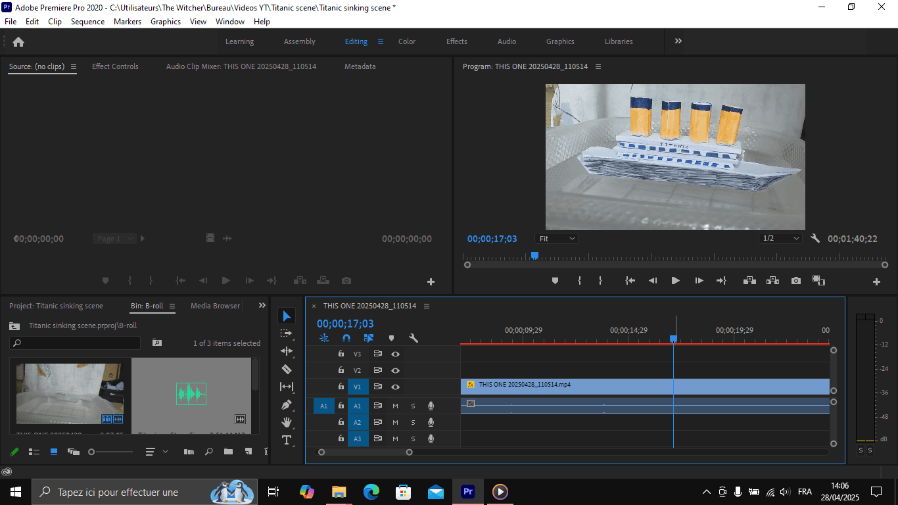Image resolution: width=898 pixels, height=505 pixels.
Task: Mute audio track A1
Action: click(395, 406)
